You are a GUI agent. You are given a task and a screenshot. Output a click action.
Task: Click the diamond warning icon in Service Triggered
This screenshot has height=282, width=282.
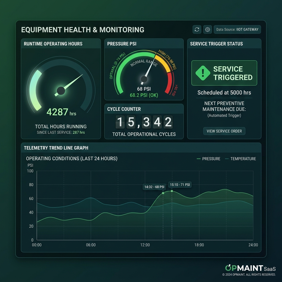203,73
